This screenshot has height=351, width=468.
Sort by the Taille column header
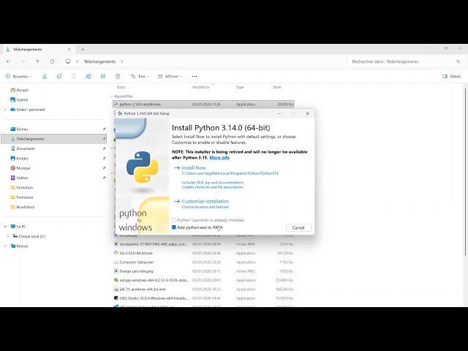point(277,87)
